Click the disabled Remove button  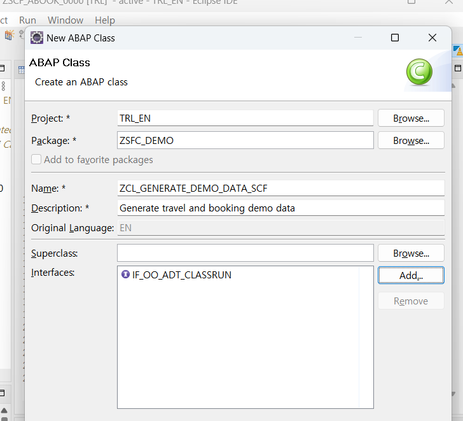point(411,301)
